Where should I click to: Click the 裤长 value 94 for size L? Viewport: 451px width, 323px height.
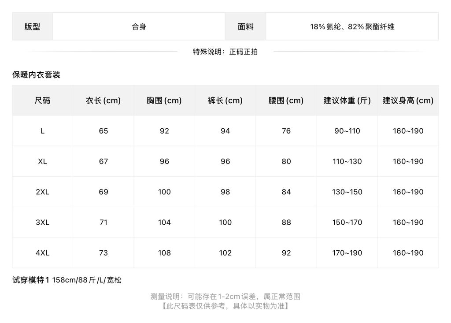(225, 131)
